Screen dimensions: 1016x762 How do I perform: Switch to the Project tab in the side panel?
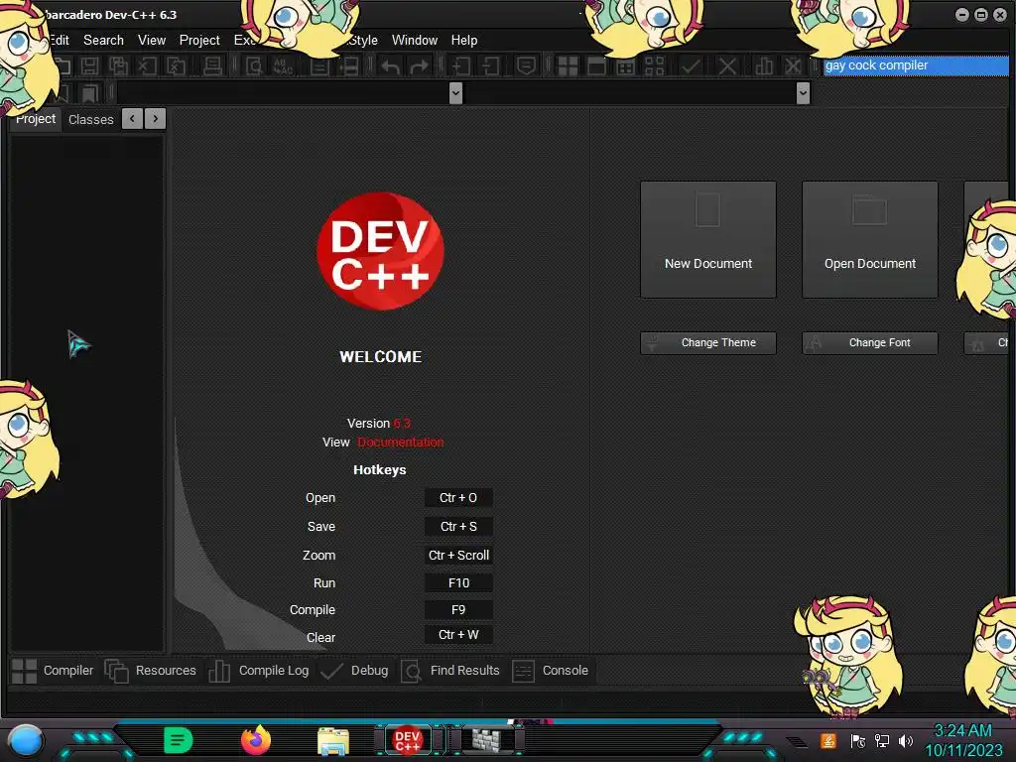36,119
